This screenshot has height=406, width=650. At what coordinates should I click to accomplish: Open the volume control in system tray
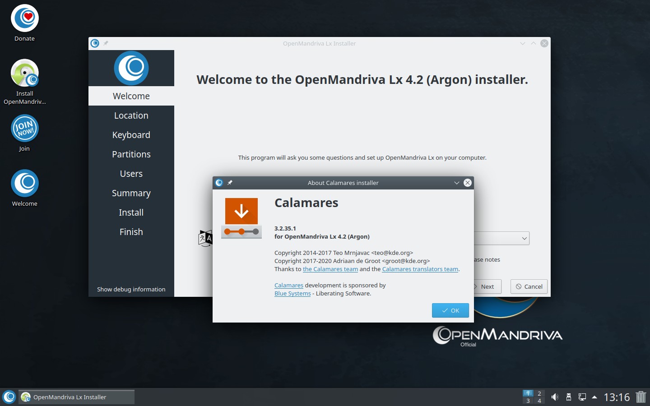click(555, 397)
